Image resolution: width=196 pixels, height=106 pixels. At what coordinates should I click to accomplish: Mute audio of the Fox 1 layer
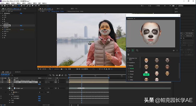point(3,80)
